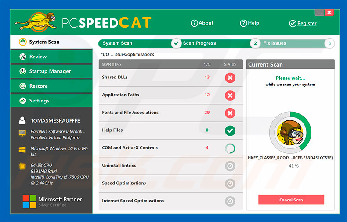The width and height of the screenshot is (347, 222).
Task: Click the red X status for Application Paths
Action: click(230, 95)
